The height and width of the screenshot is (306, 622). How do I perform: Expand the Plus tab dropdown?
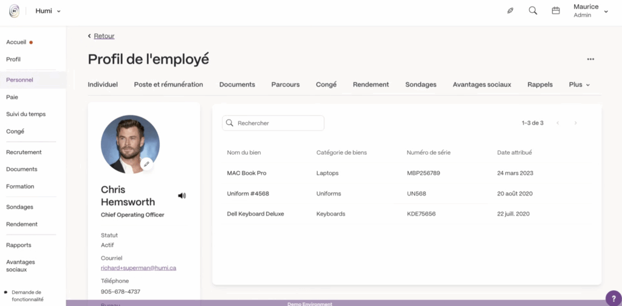pyautogui.click(x=579, y=84)
